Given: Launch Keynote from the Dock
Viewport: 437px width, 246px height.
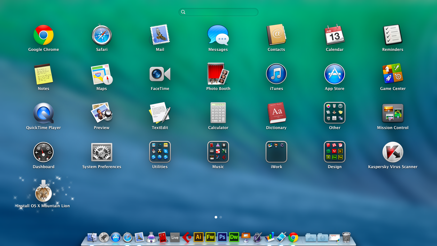Looking at the screenshot, I should pyautogui.click(x=246, y=237).
